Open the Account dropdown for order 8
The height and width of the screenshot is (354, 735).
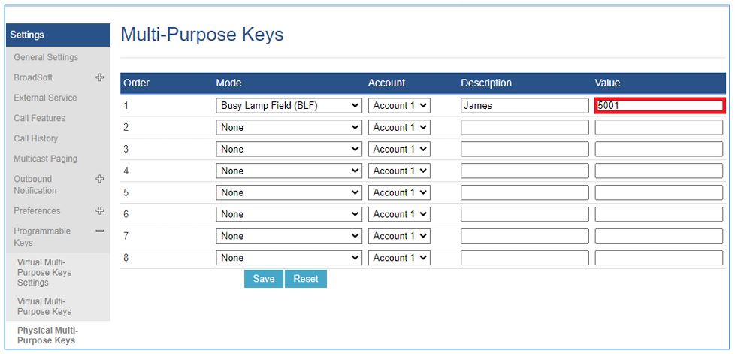click(399, 258)
